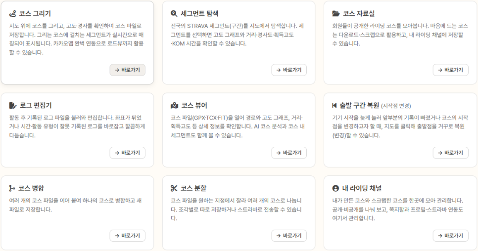Click the scissors icon beside 코스 분할

(174, 188)
